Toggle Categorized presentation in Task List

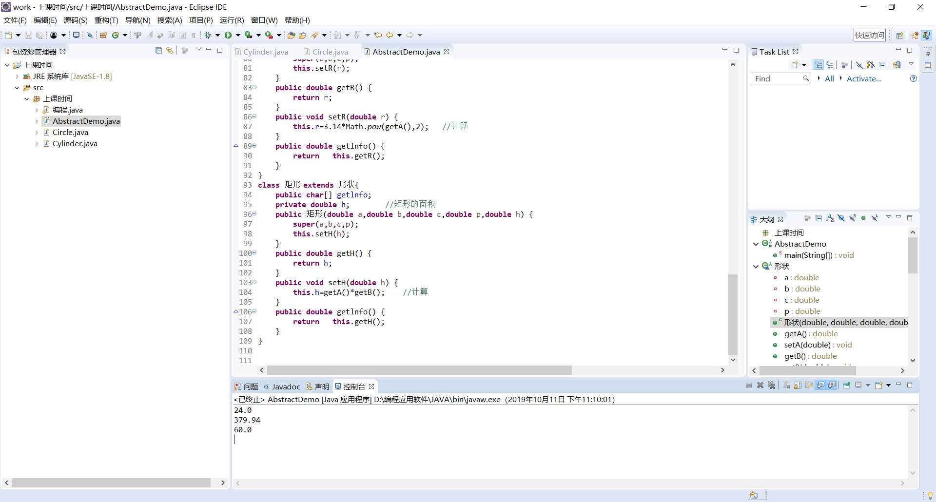[818, 65]
